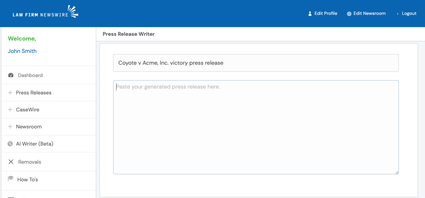The height and width of the screenshot is (198, 425).
Task: Expand CaseWire using its plus sign
Action: pos(10,110)
